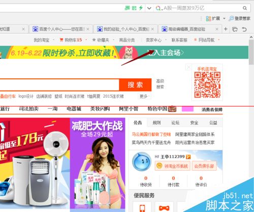Click the restore closed tab undo icon
Viewport: 254px width, 212px height.
pos(244,29)
